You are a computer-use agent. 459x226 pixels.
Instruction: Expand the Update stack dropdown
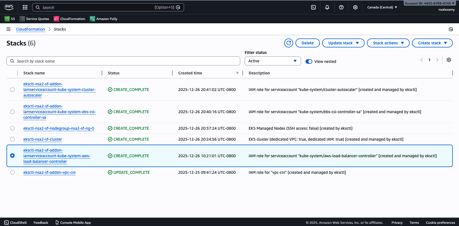pyautogui.click(x=343, y=43)
